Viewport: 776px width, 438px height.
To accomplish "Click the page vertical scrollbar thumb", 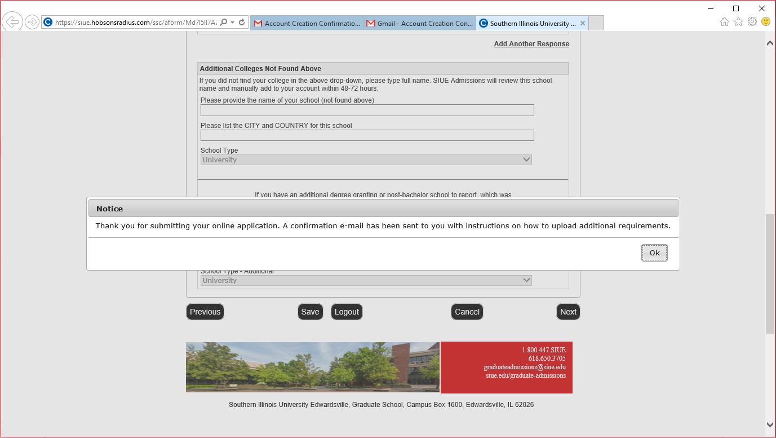I will pos(770,273).
